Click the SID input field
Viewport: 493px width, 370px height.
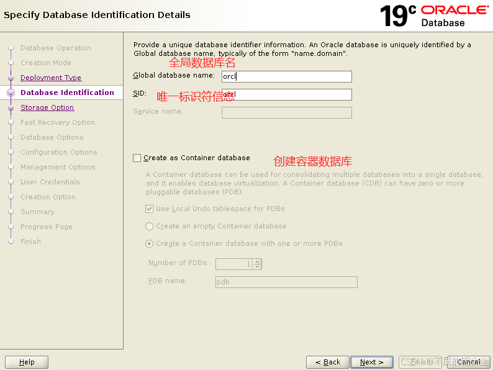click(x=287, y=94)
